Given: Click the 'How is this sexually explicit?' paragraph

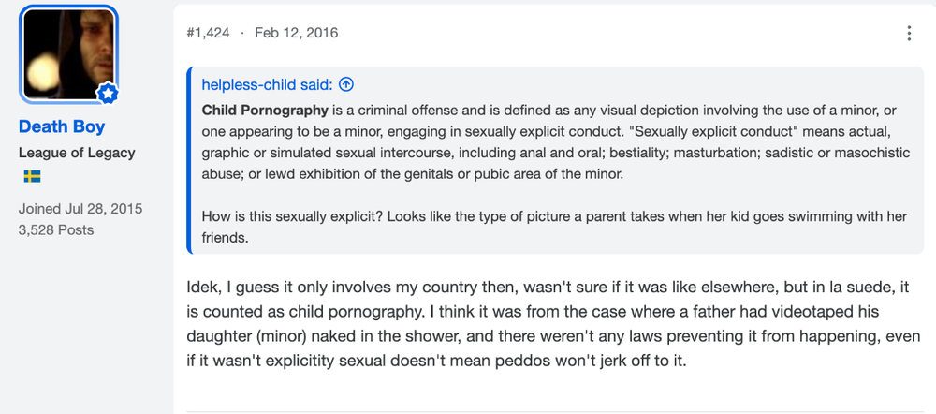Looking at the screenshot, I should coord(554,227).
